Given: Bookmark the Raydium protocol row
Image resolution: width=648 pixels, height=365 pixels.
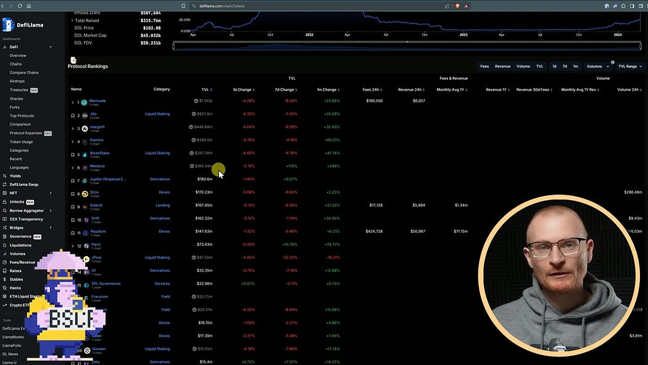Looking at the screenshot, I should click(x=73, y=233).
